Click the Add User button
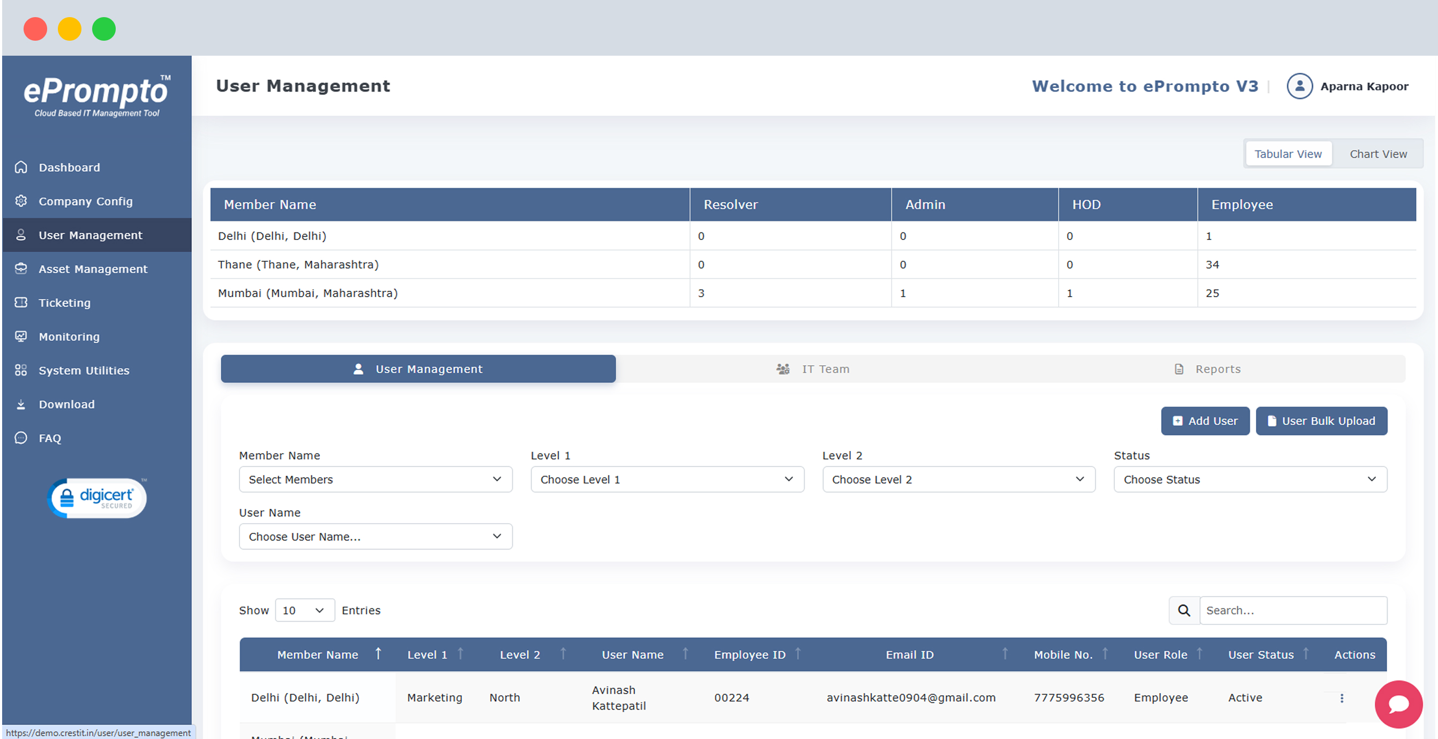The width and height of the screenshot is (1438, 739). (1204, 421)
